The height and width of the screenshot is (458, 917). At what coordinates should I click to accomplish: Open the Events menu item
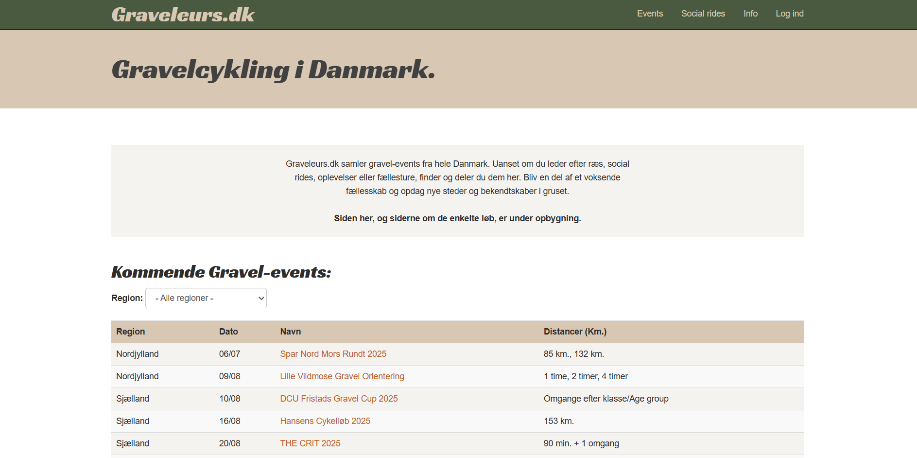click(650, 14)
